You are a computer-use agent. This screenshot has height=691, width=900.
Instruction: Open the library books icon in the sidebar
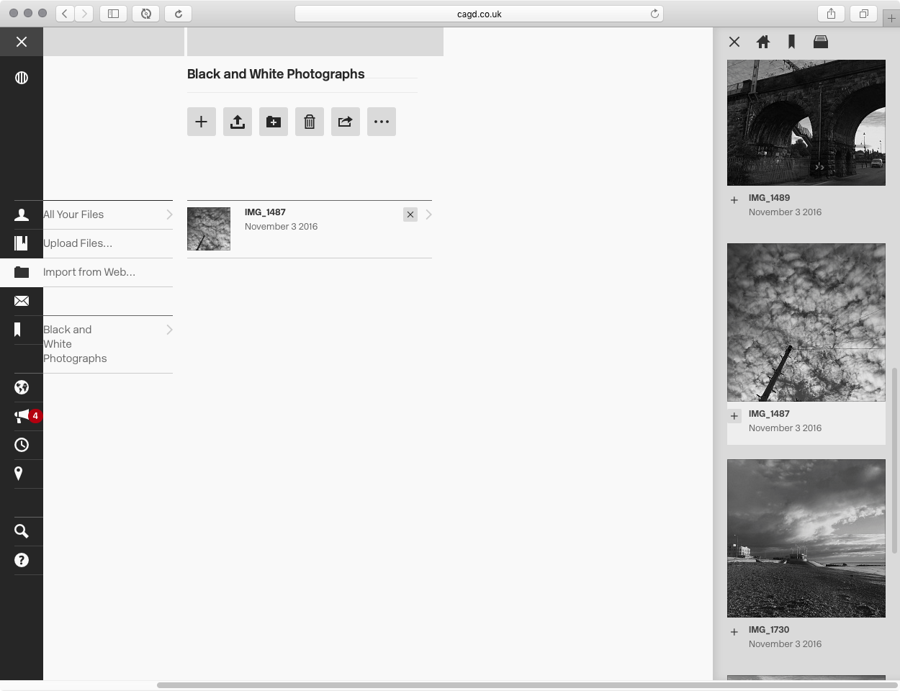[22, 243]
